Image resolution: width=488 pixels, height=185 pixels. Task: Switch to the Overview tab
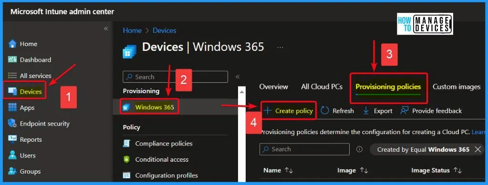click(x=273, y=87)
